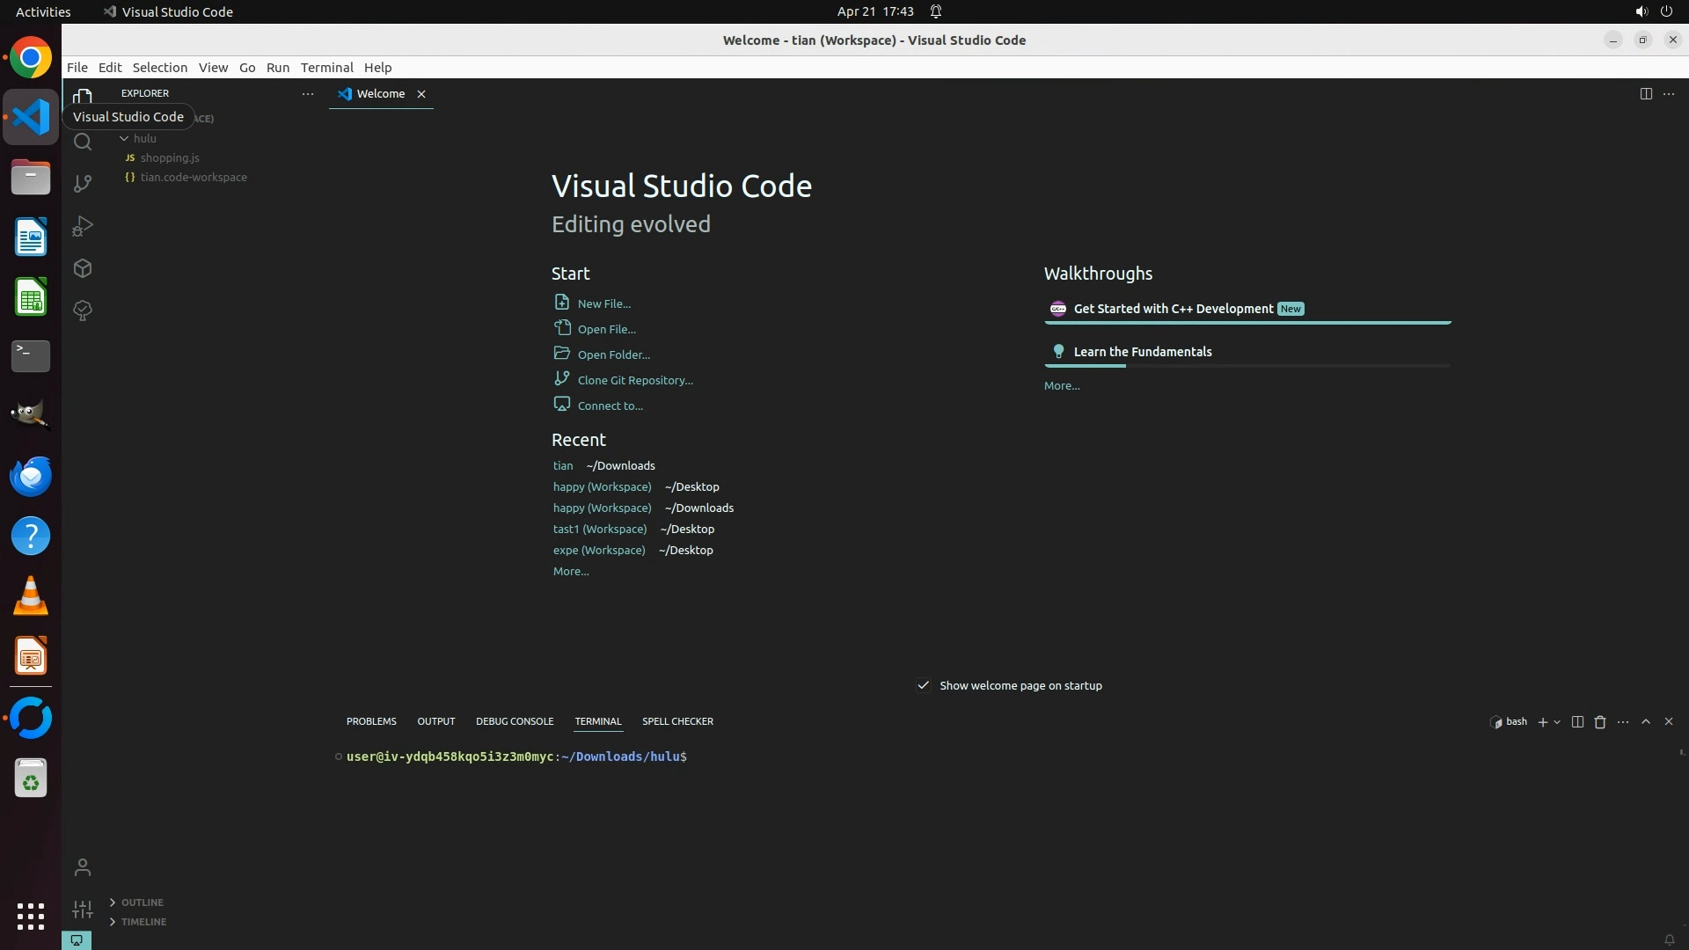Kill terminal with the trash icon
This screenshot has height=950, width=1689.
[x=1600, y=721]
